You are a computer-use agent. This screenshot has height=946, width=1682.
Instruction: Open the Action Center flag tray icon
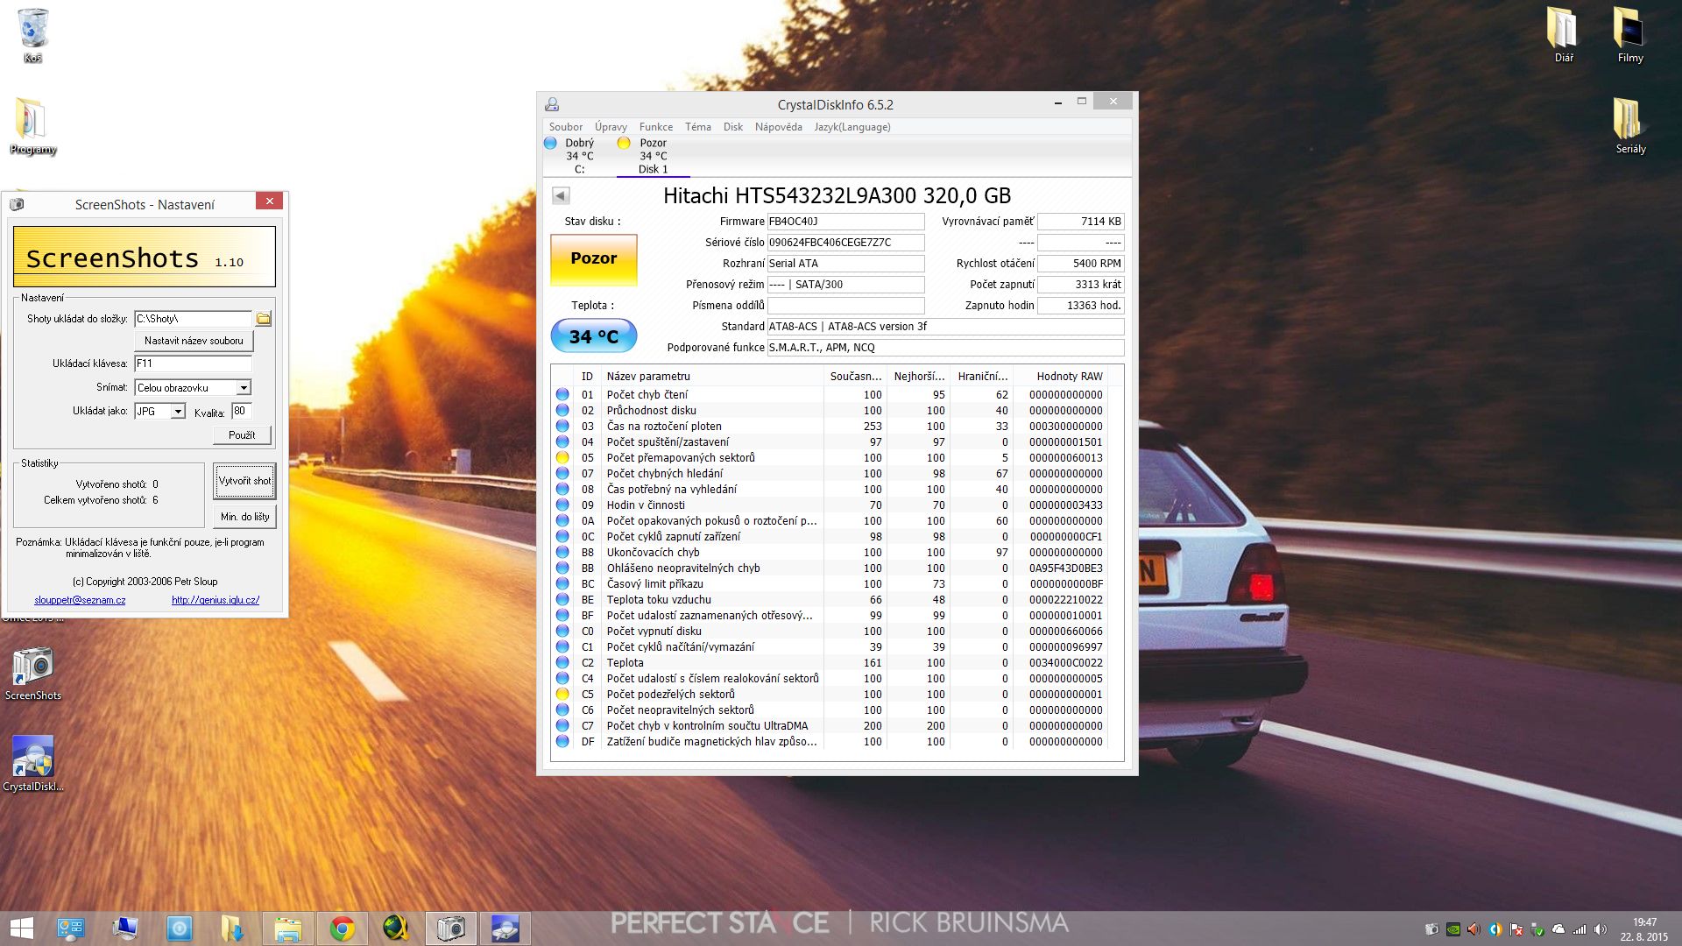(x=1516, y=929)
